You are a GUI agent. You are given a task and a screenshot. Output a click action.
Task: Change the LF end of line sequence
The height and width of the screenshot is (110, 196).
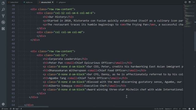[x=180, y=109]
